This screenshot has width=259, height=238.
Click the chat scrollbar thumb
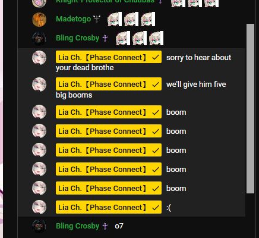coord(250,108)
